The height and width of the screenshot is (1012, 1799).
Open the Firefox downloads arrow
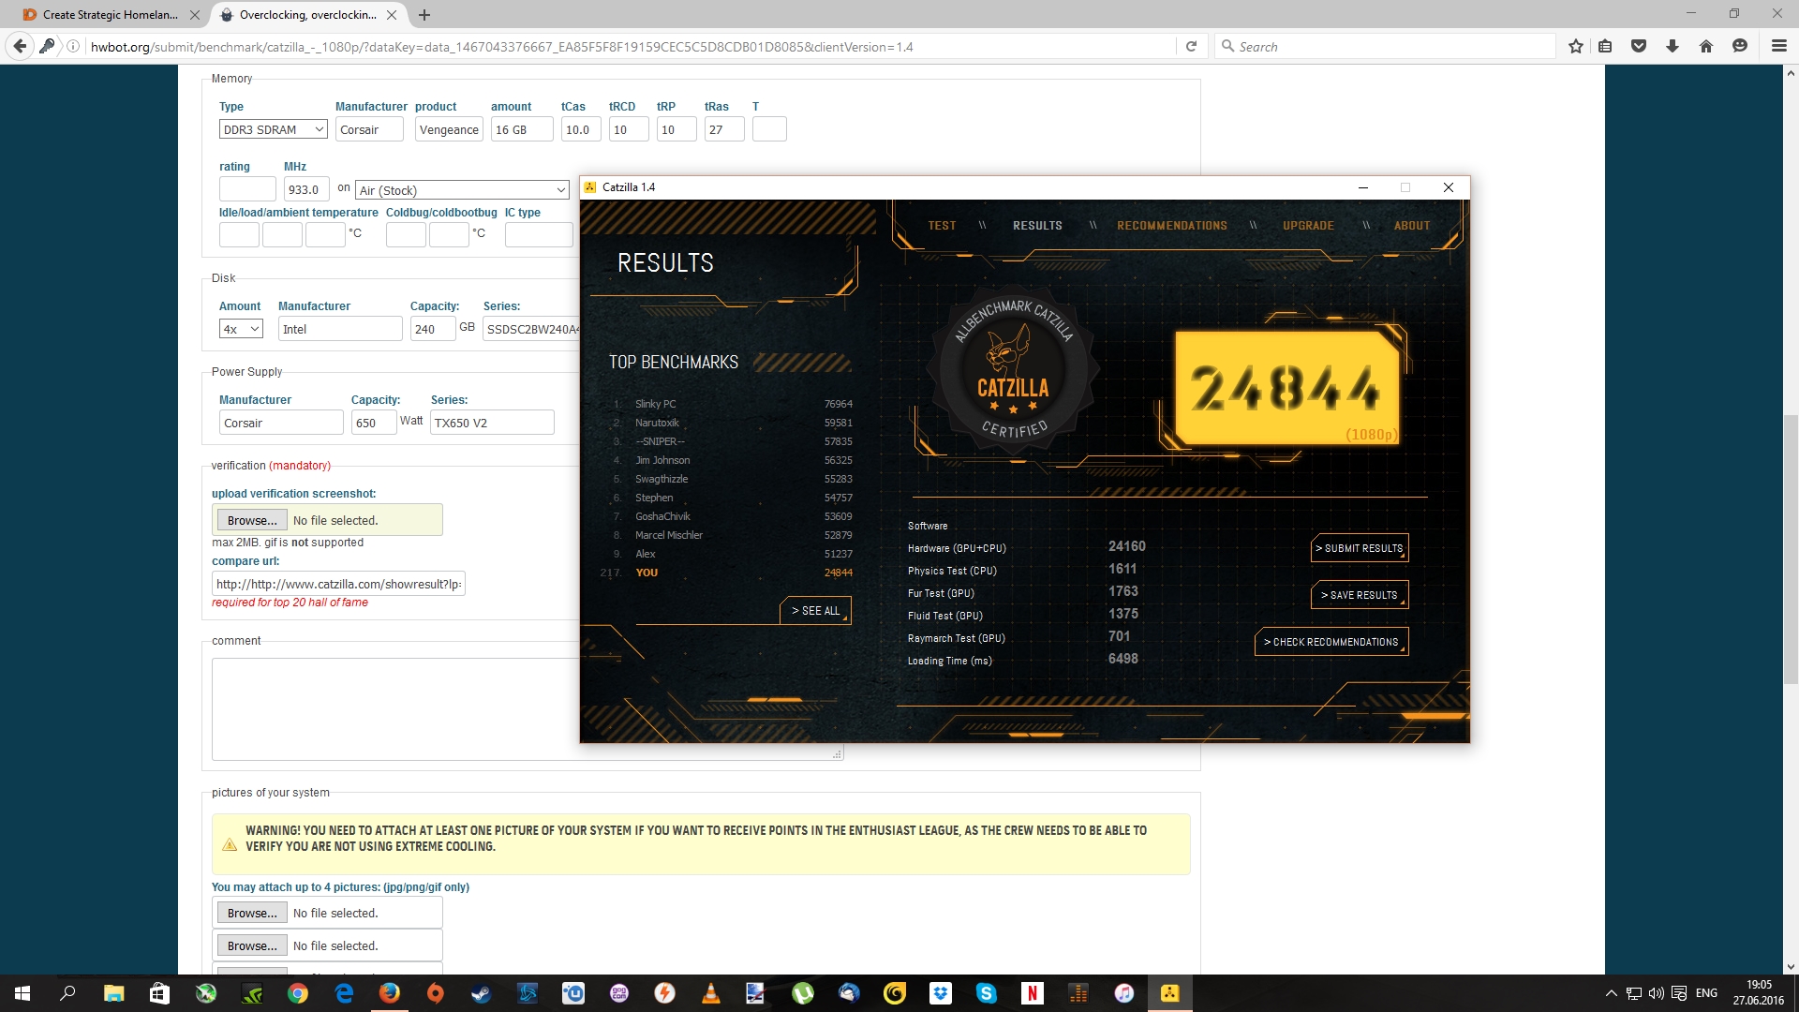point(1673,46)
